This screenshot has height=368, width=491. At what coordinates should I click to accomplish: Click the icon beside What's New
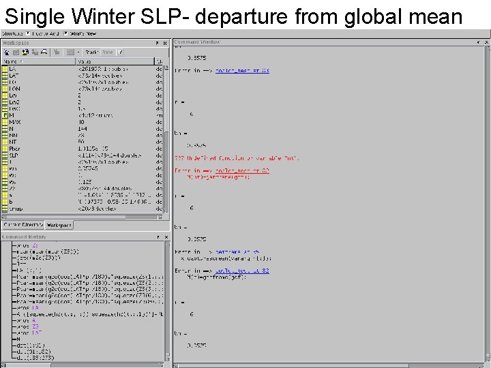(x=65, y=33)
